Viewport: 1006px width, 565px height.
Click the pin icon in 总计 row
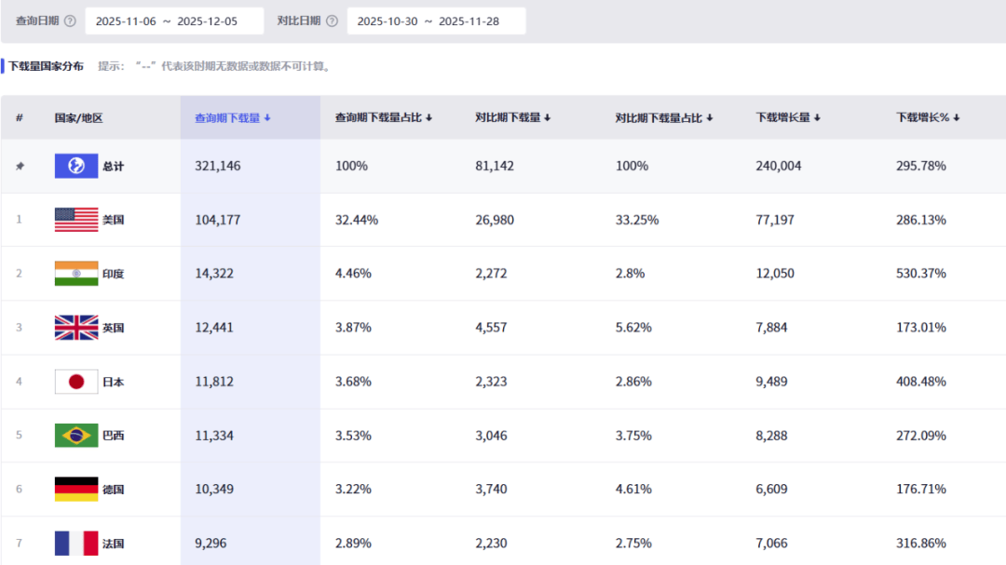tap(20, 166)
